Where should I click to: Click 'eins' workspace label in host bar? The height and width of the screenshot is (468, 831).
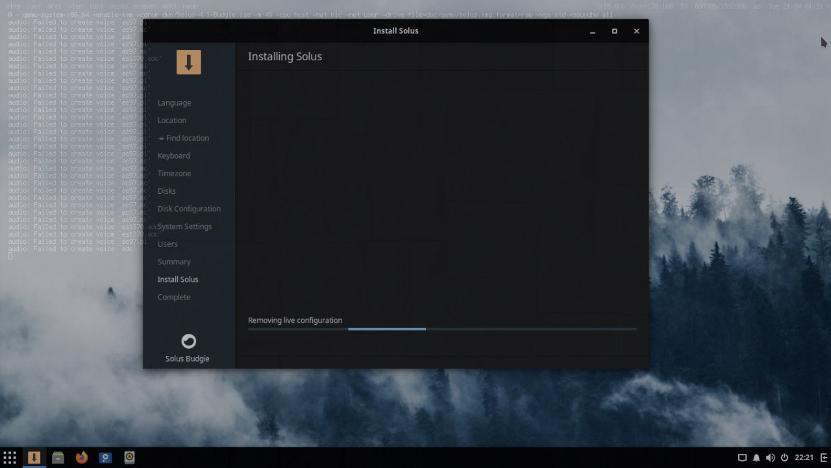tap(12, 6)
